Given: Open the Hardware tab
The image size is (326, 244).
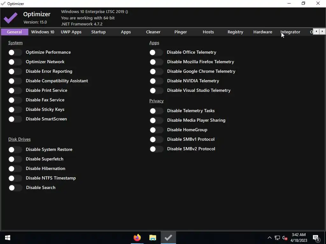Looking at the screenshot, I should [263, 32].
